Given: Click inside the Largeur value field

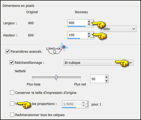Looking at the screenshot, I should [x=78, y=23].
